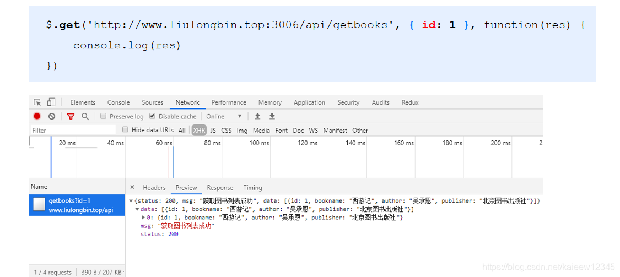Click the console.log(res) code line
This screenshot has height=277, width=620.
pyautogui.click(x=127, y=46)
